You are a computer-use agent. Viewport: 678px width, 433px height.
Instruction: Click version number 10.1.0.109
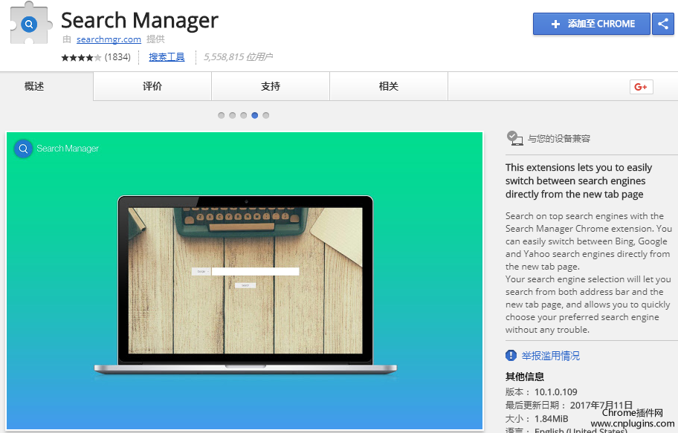tap(555, 392)
